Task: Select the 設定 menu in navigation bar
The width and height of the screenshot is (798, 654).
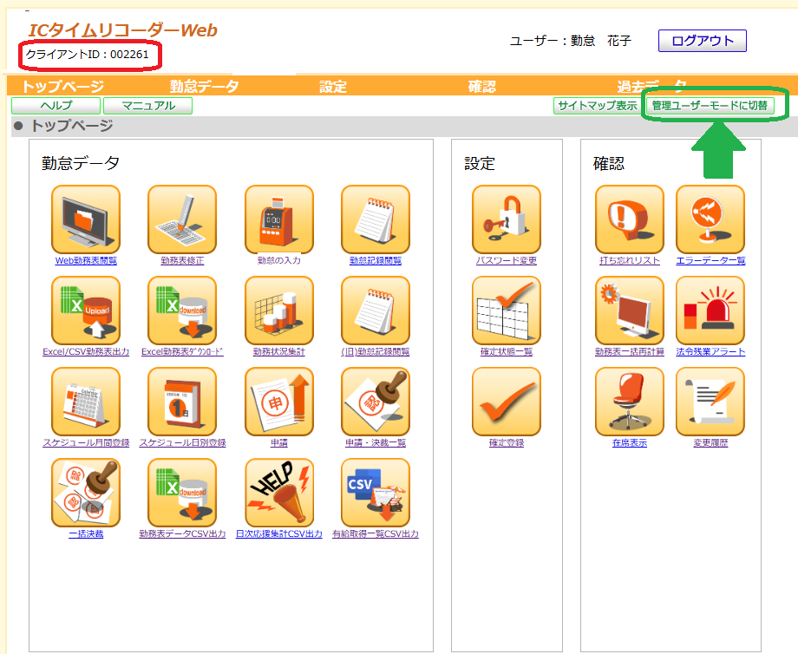Action: click(x=332, y=86)
